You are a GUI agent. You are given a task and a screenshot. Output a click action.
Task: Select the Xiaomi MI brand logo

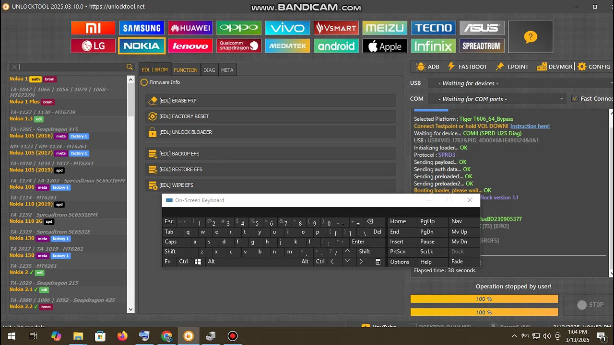point(93,28)
